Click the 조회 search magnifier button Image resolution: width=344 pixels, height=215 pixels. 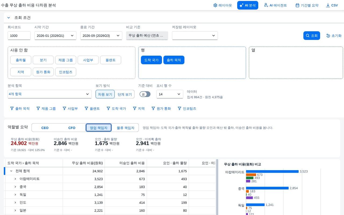[312, 36]
